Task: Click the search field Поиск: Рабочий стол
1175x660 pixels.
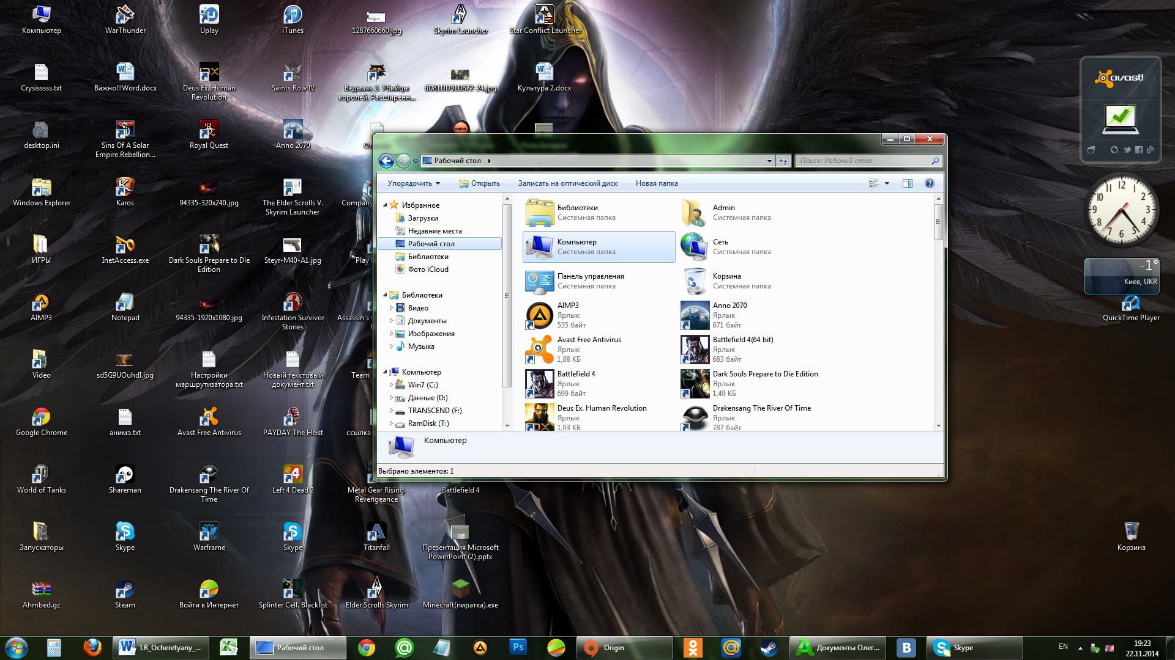Action: [868, 161]
